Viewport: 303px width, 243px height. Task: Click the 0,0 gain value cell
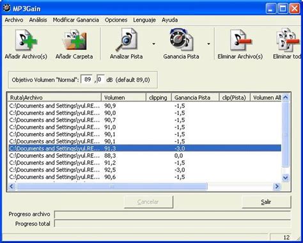pos(178,155)
